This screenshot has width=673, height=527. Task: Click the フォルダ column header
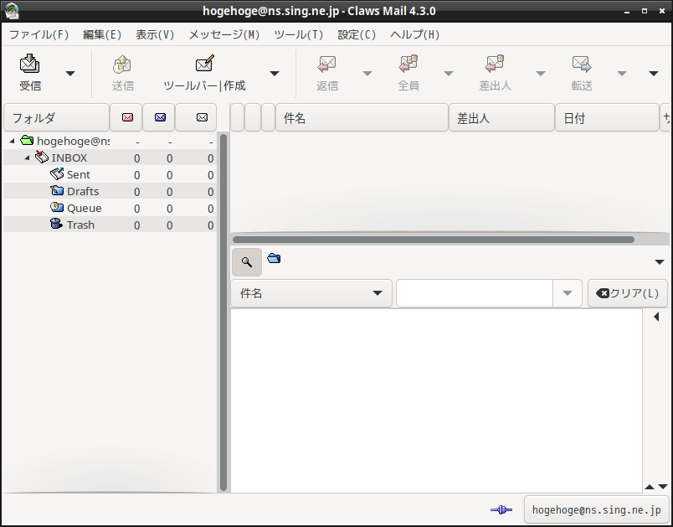(x=56, y=117)
